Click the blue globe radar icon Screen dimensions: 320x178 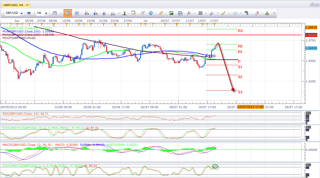tap(151, 13)
